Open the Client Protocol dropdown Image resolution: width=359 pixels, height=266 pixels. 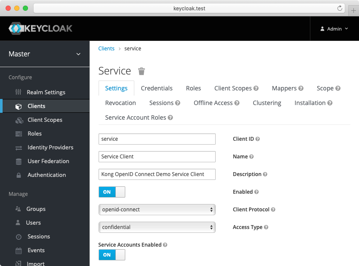157,210
